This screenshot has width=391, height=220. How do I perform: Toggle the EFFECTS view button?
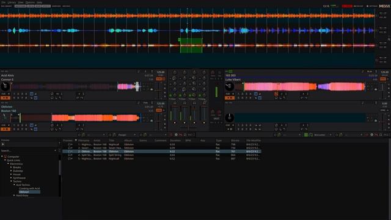46,6
